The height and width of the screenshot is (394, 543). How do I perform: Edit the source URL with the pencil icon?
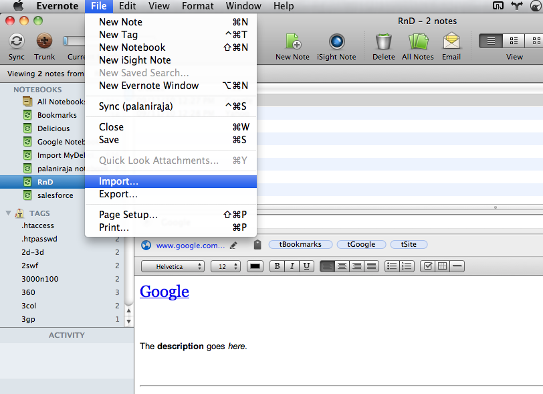pos(234,245)
